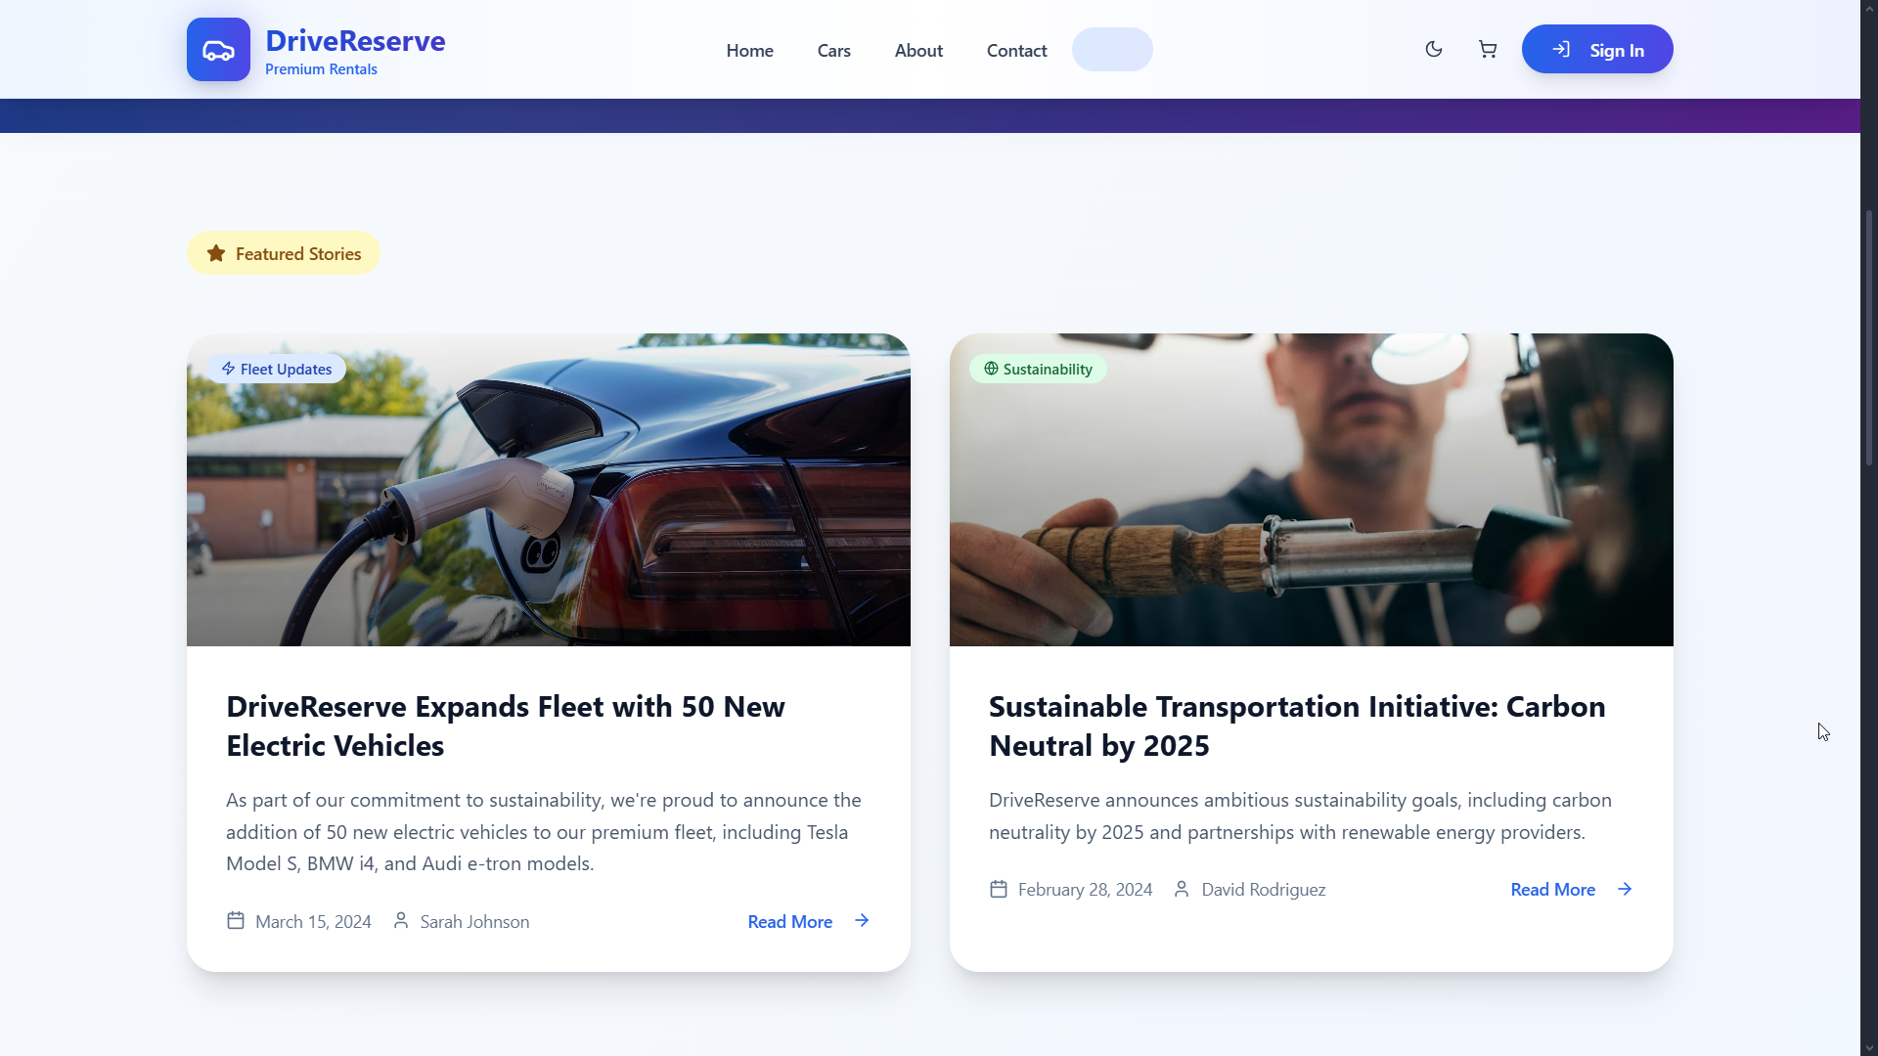This screenshot has width=1878, height=1056.
Task: Go to the Cars page
Action: point(833,51)
